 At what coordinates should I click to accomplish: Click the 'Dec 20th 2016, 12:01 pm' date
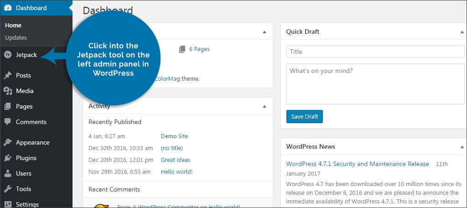pos(121,160)
